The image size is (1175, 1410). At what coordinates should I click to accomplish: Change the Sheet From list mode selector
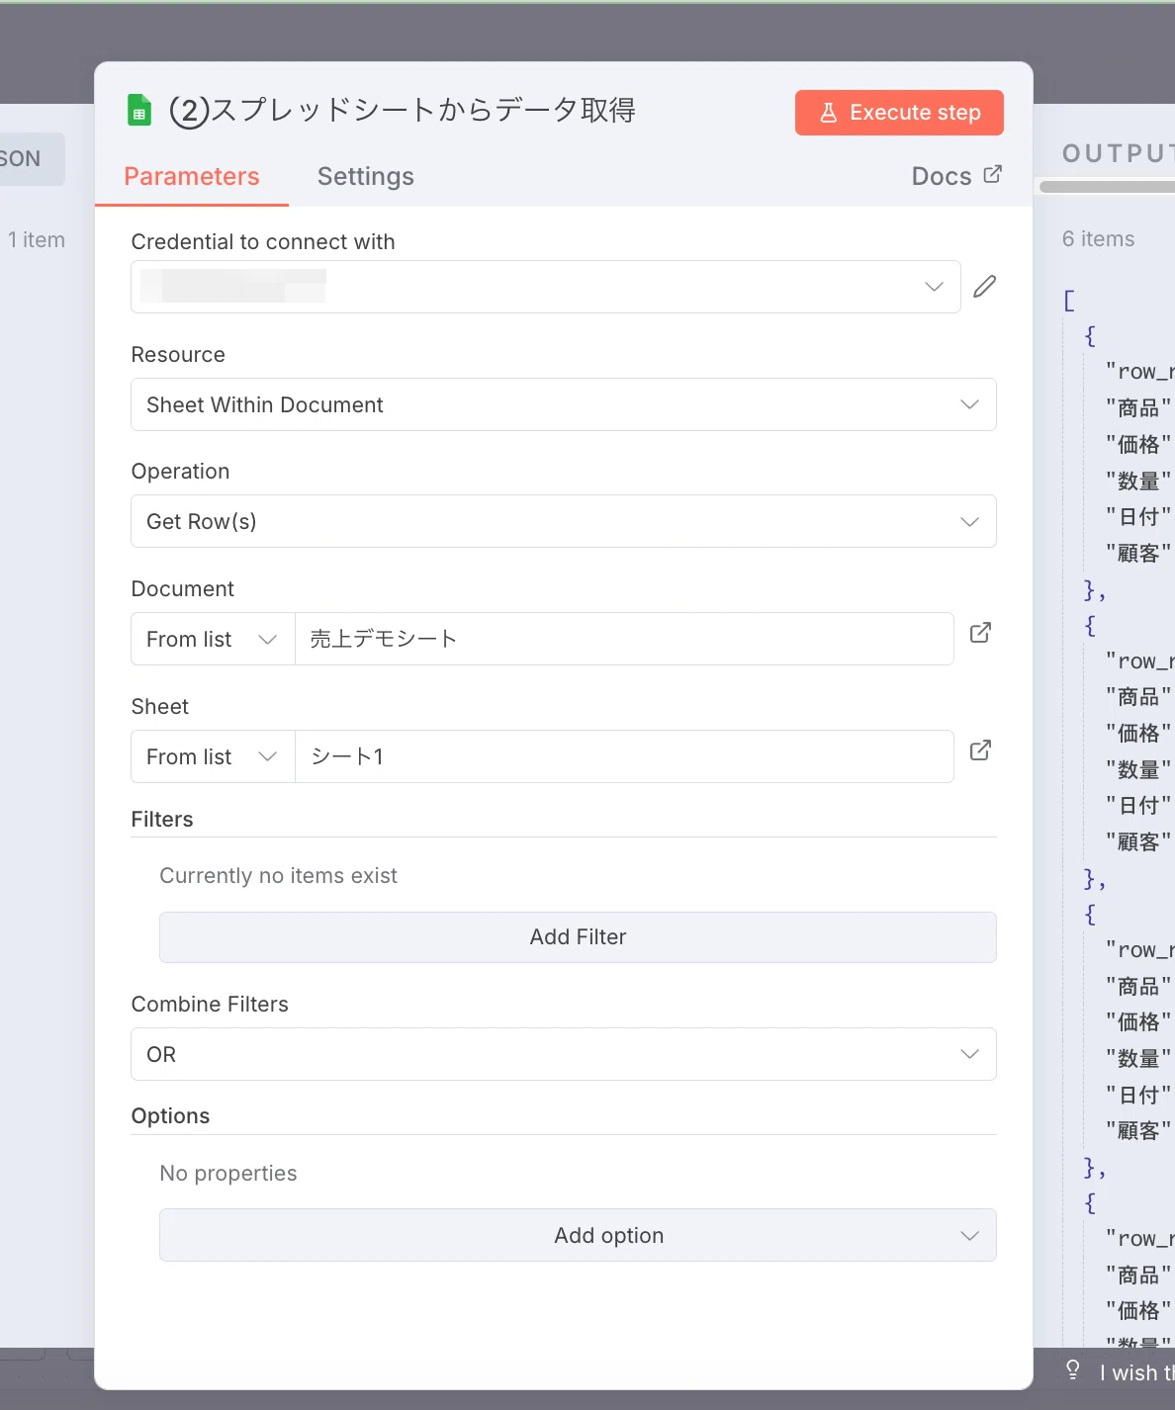coord(213,756)
